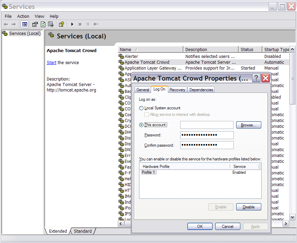Screen dimensions: 297x243
Task: Switch to the Standard view tab
Action: click(x=83, y=231)
